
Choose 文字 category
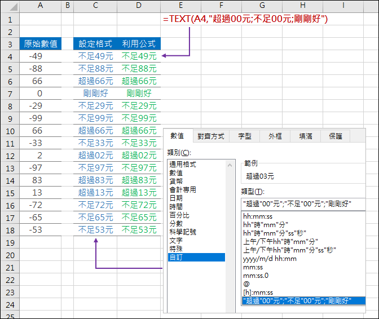[x=196, y=241]
